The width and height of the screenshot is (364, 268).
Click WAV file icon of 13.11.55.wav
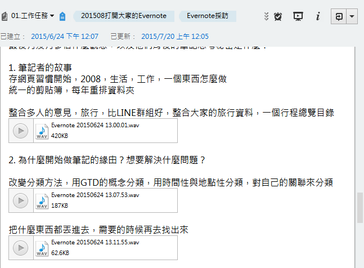42,248
